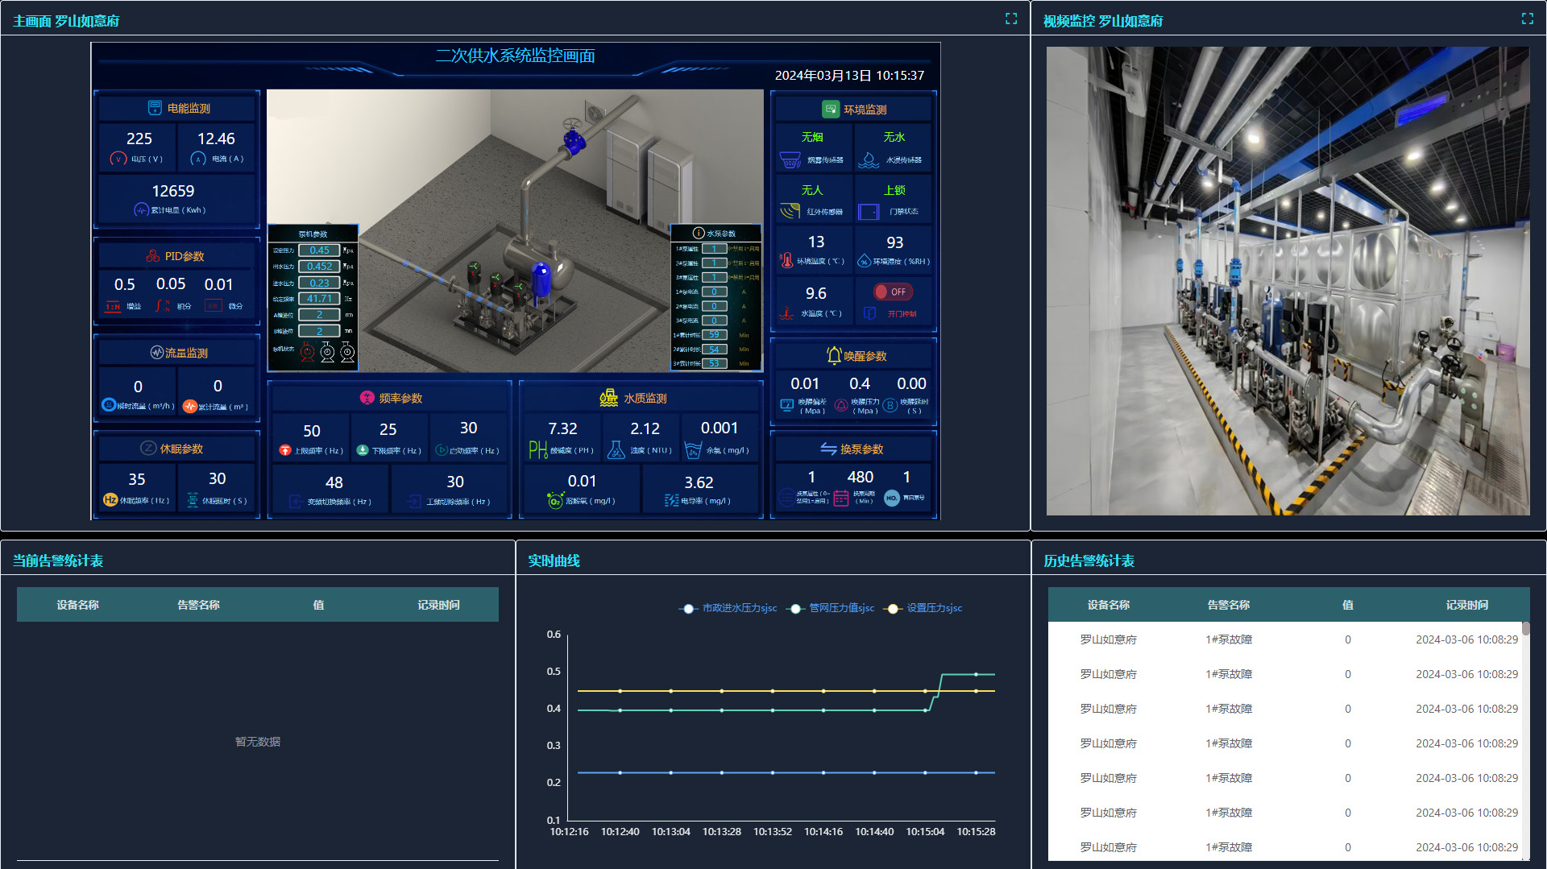This screenshot has width=1547, height=869.
Task: Expand the 视频监控 panel to fullscreen
Action: click(1527, 19)
